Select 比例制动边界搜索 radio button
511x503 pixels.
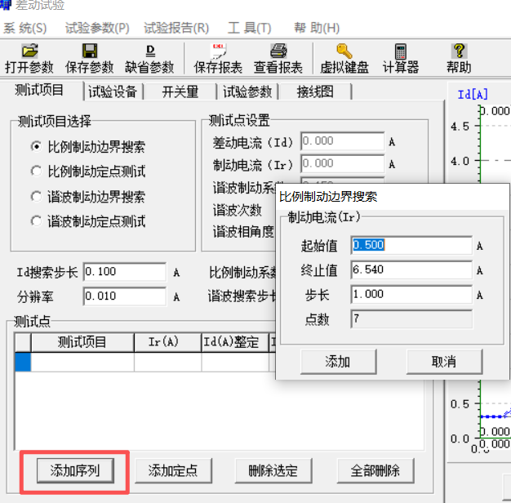(x=36, y=147)
